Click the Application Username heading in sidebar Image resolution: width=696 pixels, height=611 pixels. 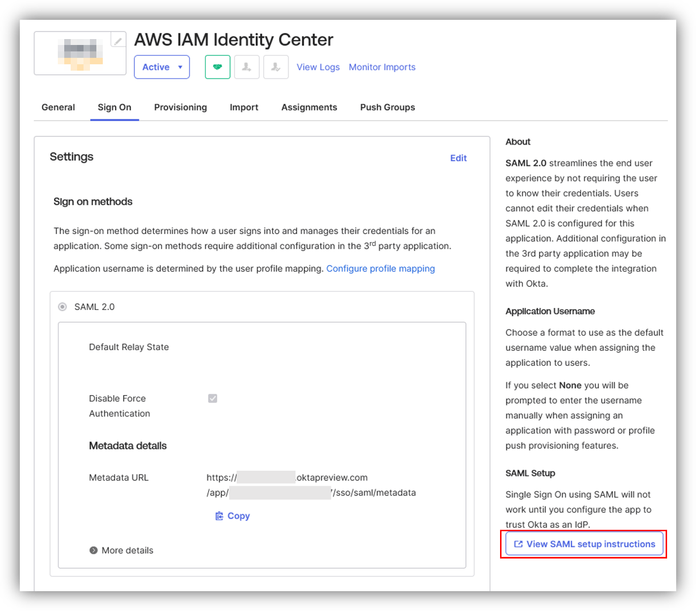550,311
